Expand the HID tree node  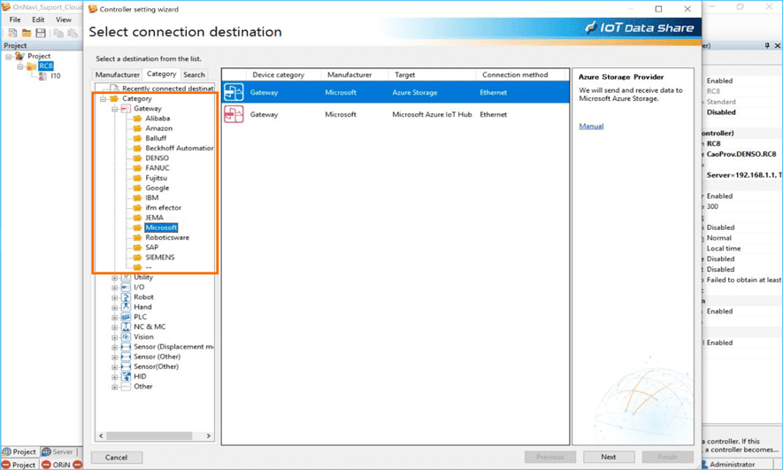pyautogui.click(x=114, y=377)
